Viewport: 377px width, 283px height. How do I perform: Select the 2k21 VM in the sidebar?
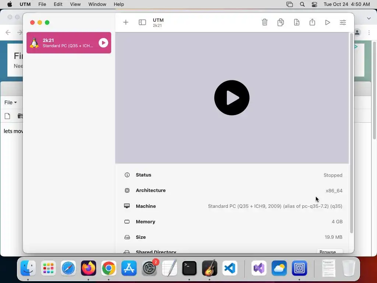69,43
